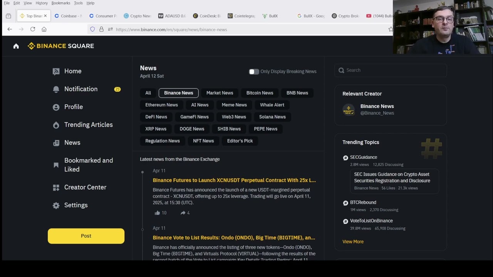
Task: Select the Solana News filter
Action: point(272,117)
